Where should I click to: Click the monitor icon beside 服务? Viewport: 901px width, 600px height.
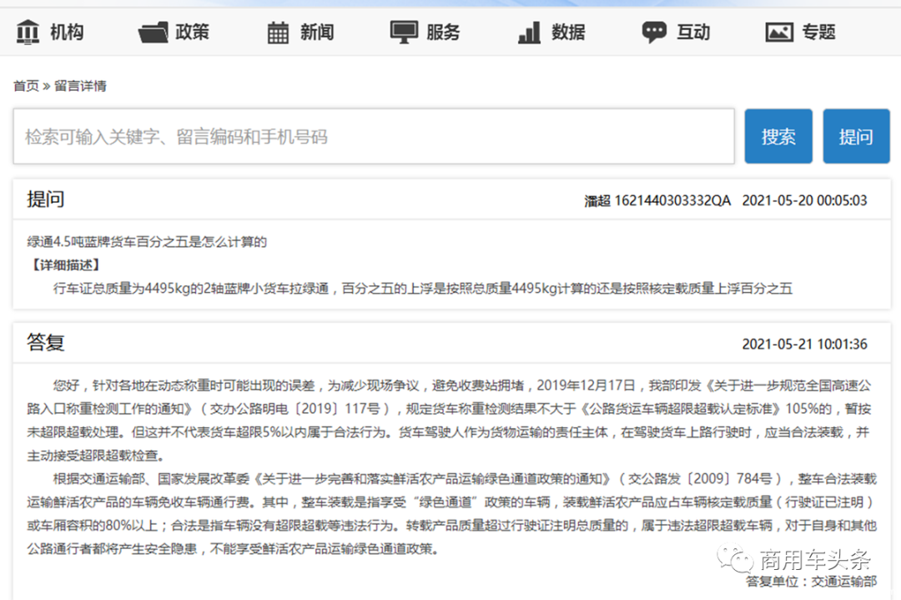point(404,33)
